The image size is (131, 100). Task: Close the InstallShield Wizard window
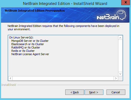tap(126, 3)
